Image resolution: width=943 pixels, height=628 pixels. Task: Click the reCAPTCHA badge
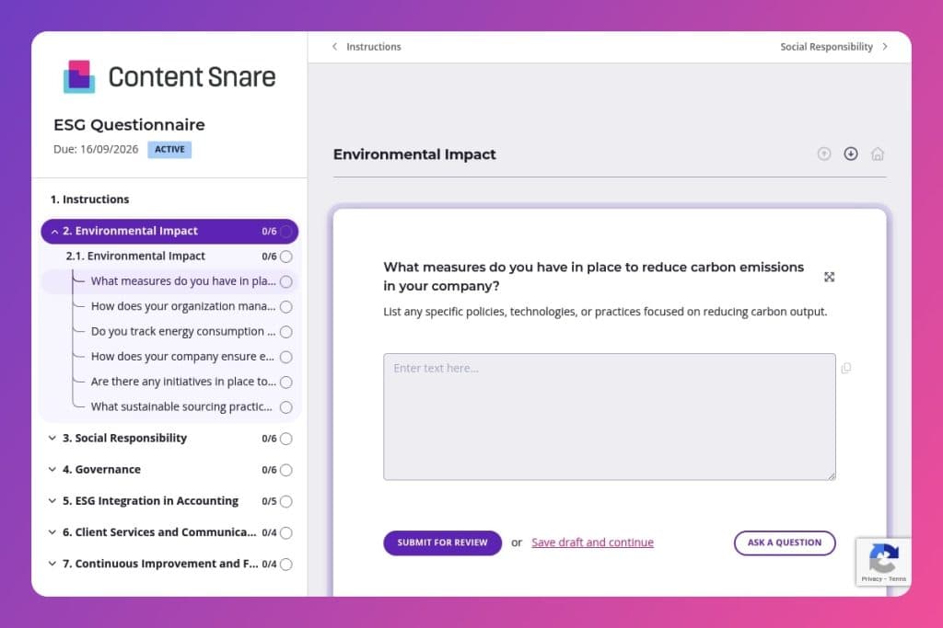(883, 562)
